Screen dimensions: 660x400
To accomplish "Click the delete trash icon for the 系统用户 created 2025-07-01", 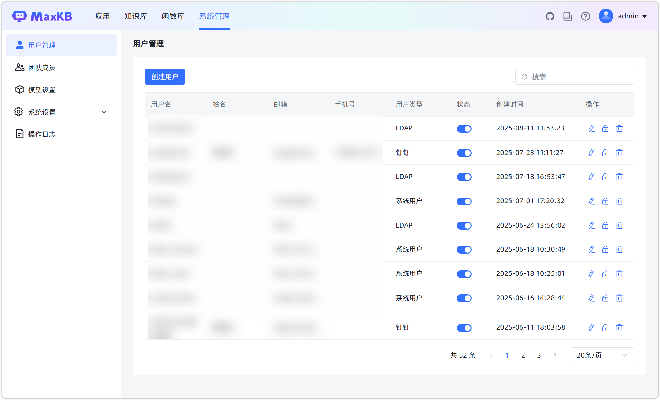I will click(x=619, y=201).
